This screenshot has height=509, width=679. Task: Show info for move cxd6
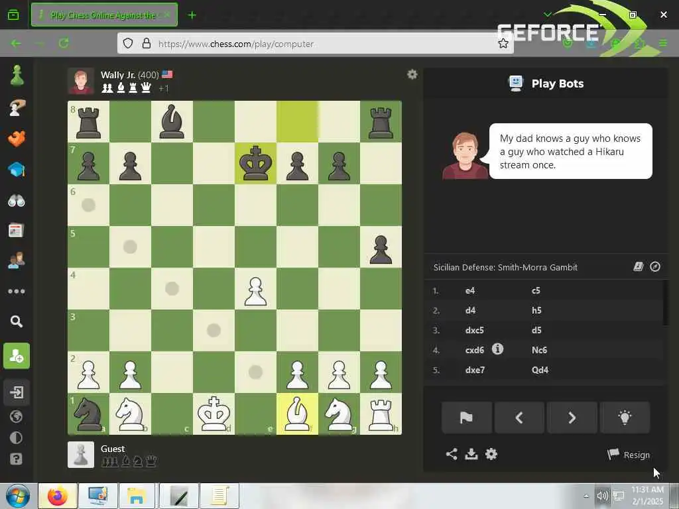(x=497, y=349)
